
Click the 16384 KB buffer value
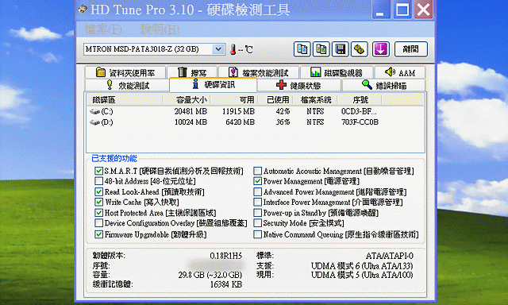pos(225,284)
